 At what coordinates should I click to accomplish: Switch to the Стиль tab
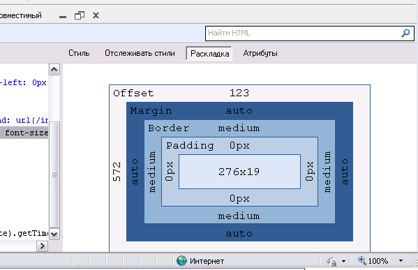click(79, 53)
